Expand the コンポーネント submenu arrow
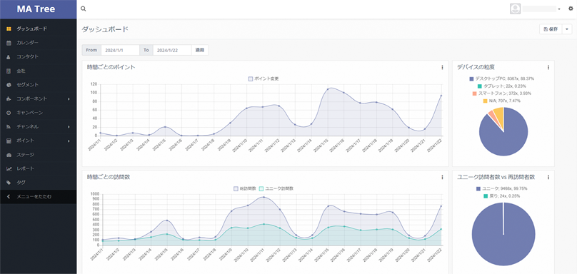 (x=69, y=98)
